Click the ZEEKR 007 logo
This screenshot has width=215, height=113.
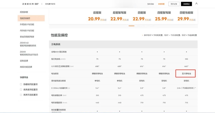pyautogui.click(x=30, y=4)
